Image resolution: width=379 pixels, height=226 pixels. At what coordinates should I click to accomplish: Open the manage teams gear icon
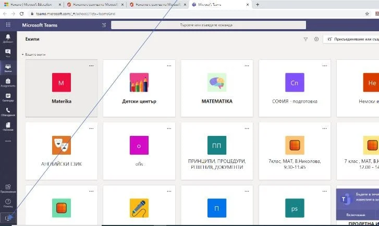click(316, 39)
